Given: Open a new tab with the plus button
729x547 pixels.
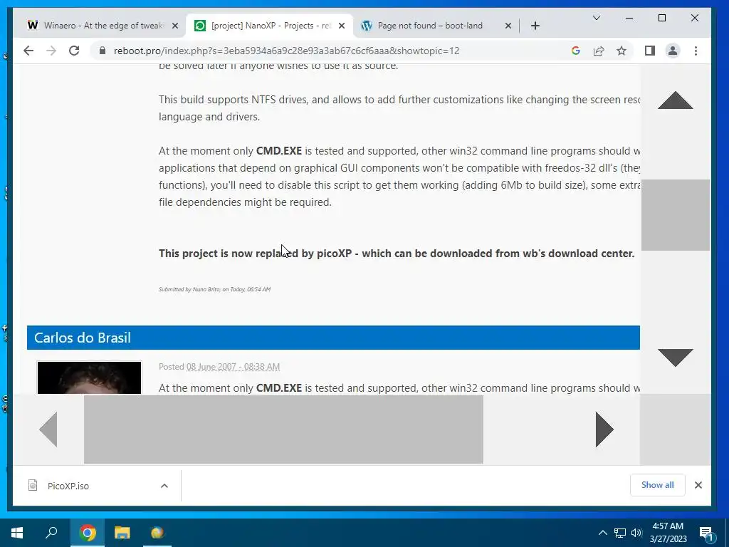Looking at the screenshot, I should (x=535, y=26).
